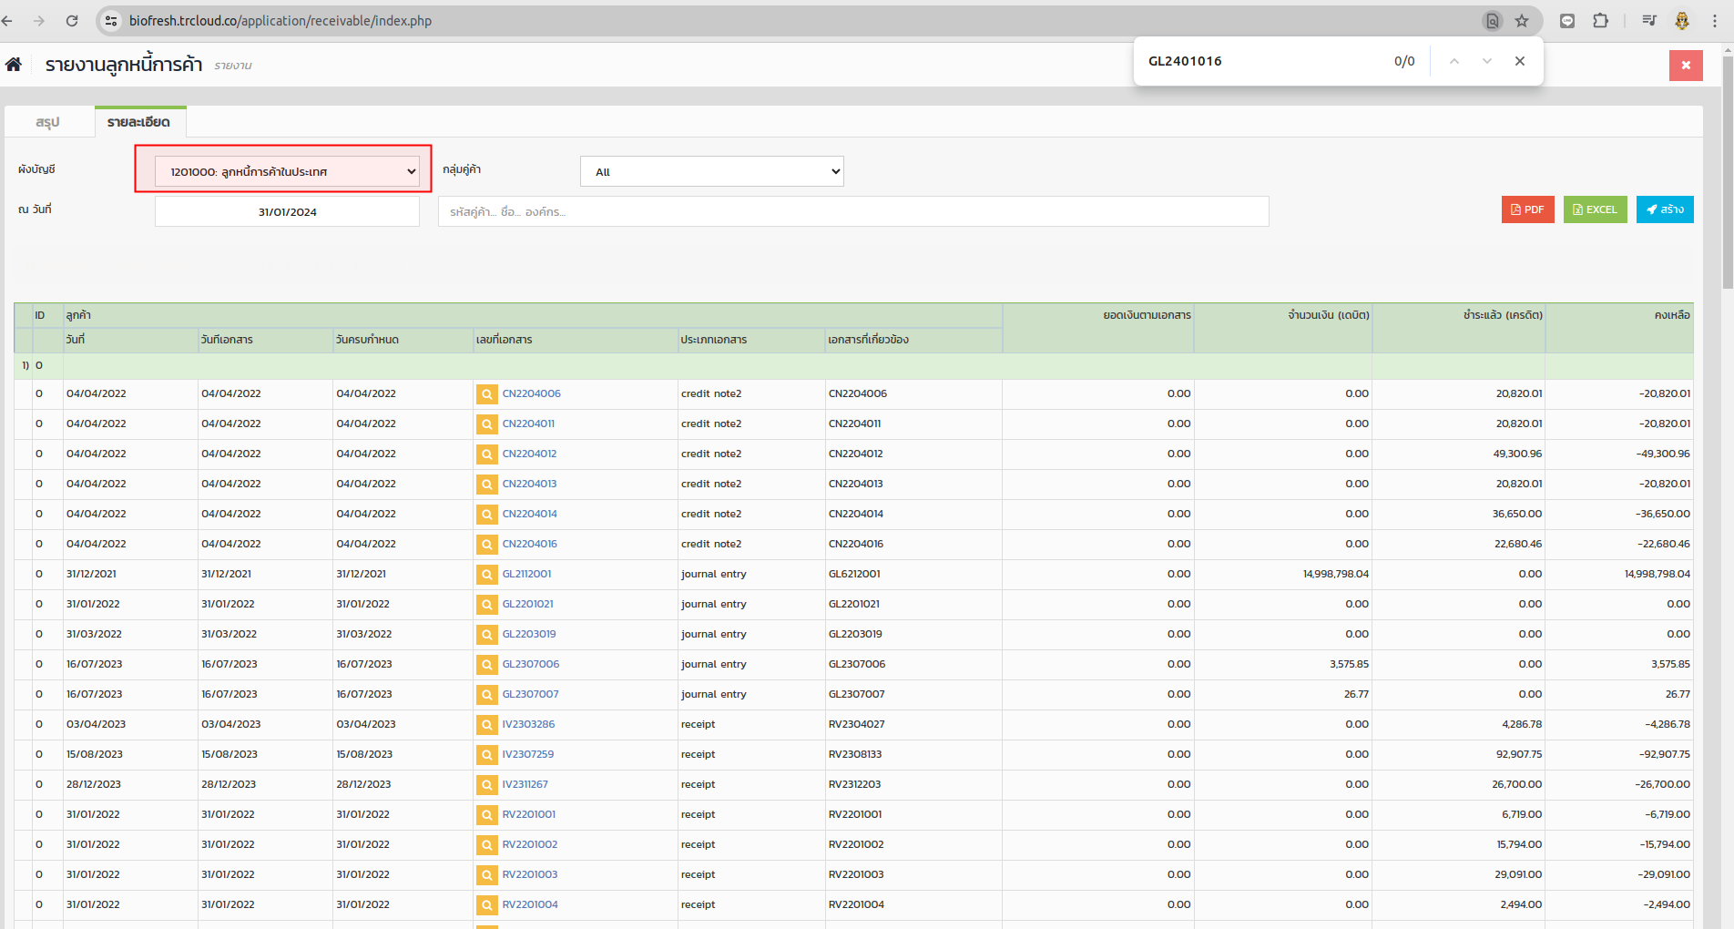The image size is (1734, 929).
Task: Open magnifier for CN2204011 row
Action: coord(487,424)
